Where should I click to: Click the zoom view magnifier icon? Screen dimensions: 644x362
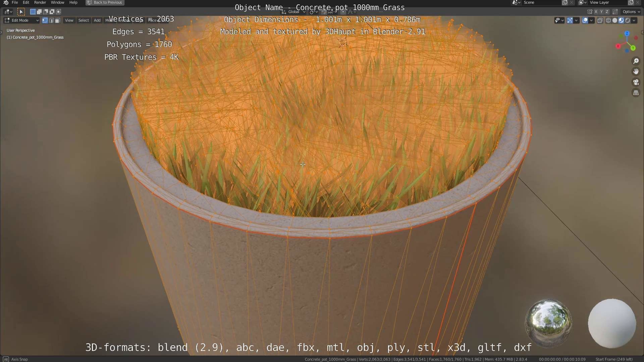pyautogui.click(x=636, y=61)
